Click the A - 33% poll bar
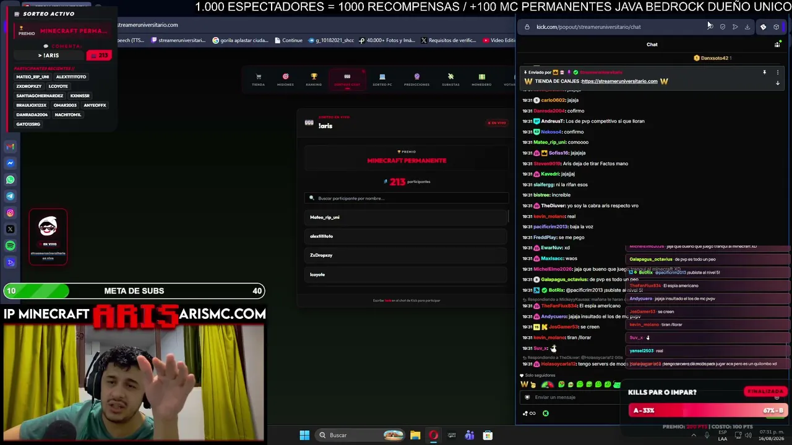The image size is (792, 445). pos(708,410)
